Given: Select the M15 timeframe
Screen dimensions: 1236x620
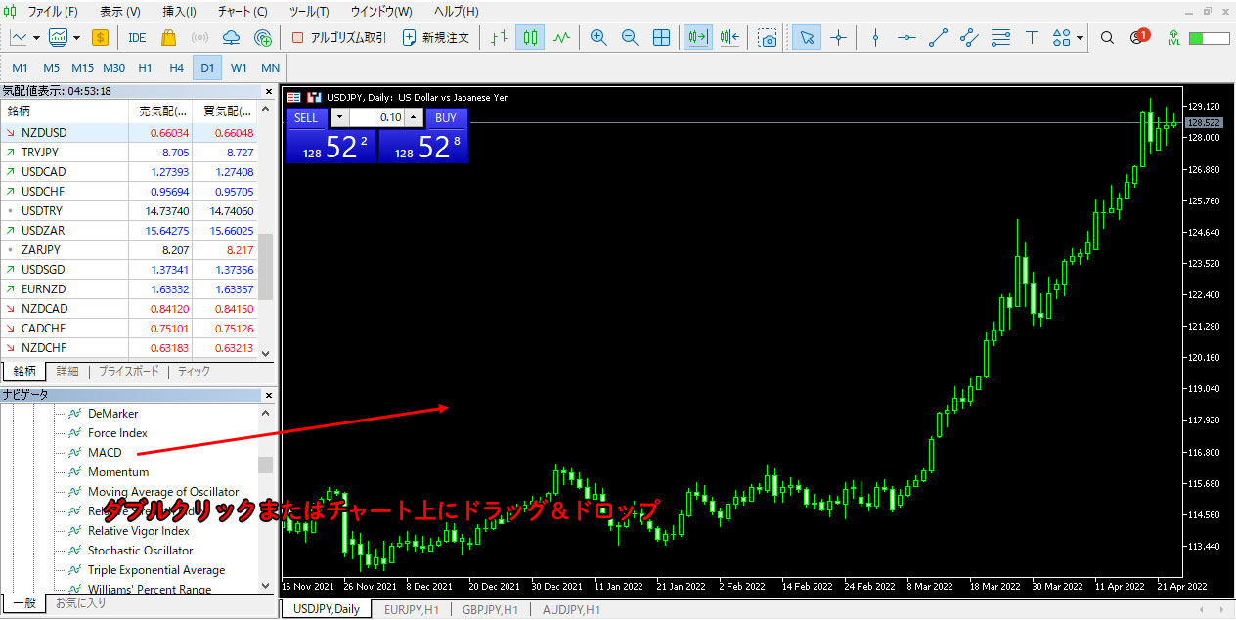Looking at the screenshot, I should pyautogui.click(x=83, y=67).
